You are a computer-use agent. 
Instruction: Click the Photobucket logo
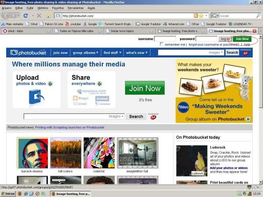(x=28, y=53)
